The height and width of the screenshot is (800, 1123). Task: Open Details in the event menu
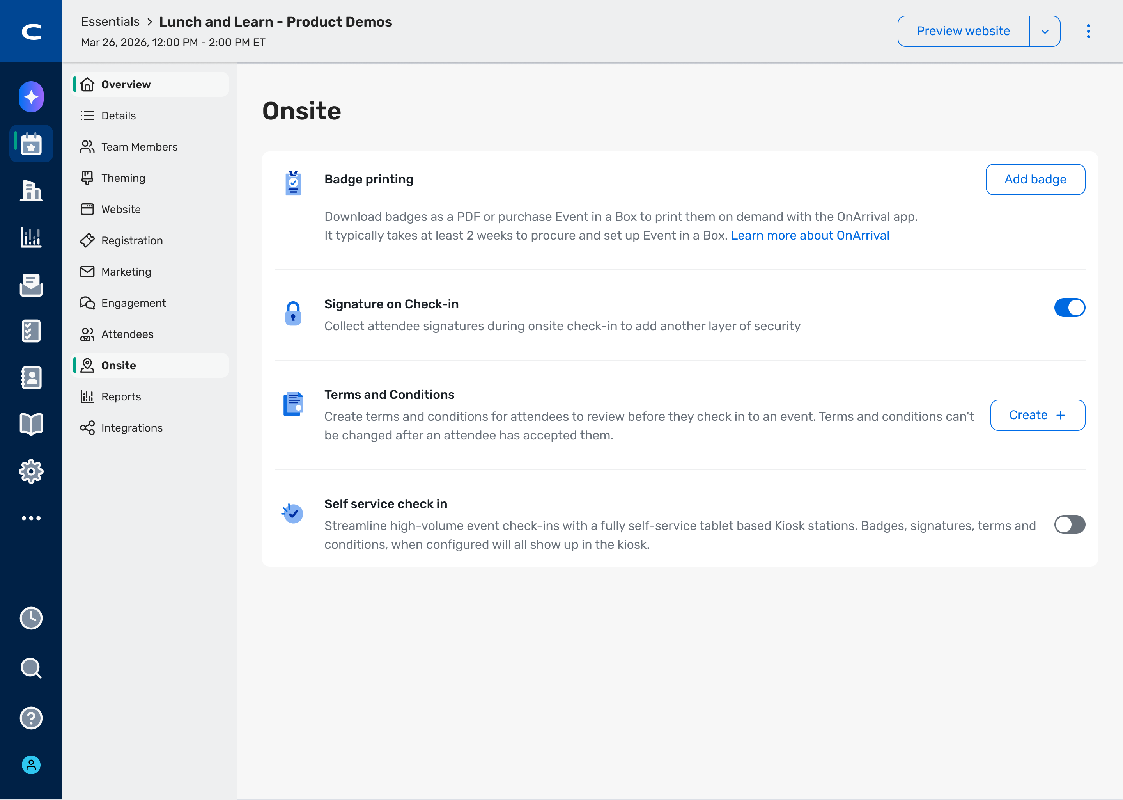click(x=150, y=116)
